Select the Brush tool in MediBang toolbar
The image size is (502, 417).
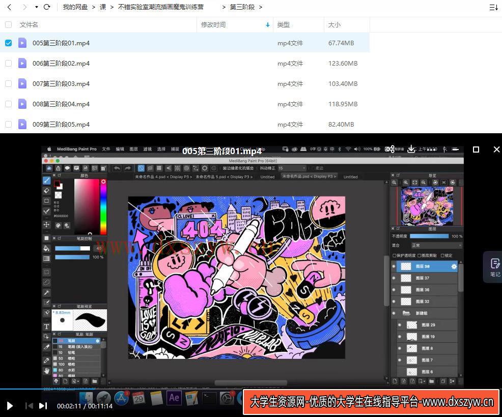tap(47, 181)
